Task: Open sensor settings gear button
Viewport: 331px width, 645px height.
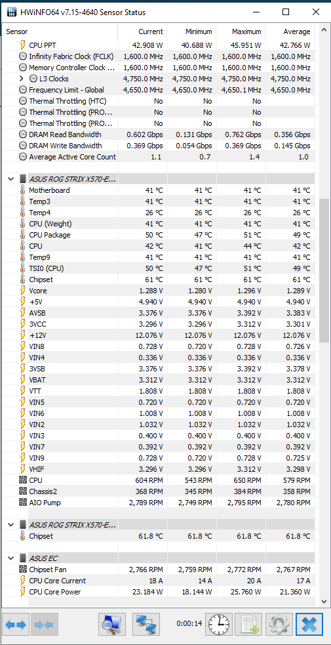Action: pyautogui.click(x=279, y=624)
